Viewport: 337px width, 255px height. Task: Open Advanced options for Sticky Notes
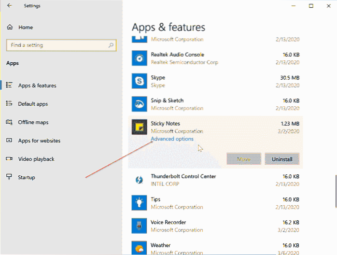pyautogui.click(x=172, y=139)
